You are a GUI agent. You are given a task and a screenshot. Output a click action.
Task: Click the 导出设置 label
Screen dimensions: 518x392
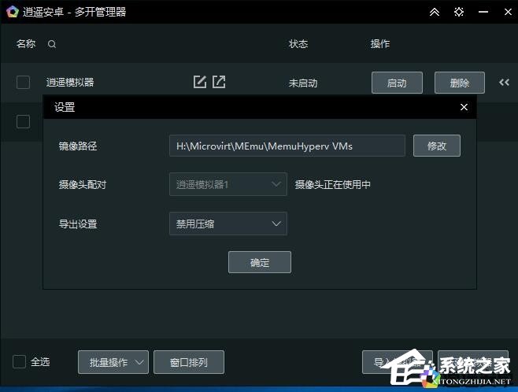tap(78, 224)
